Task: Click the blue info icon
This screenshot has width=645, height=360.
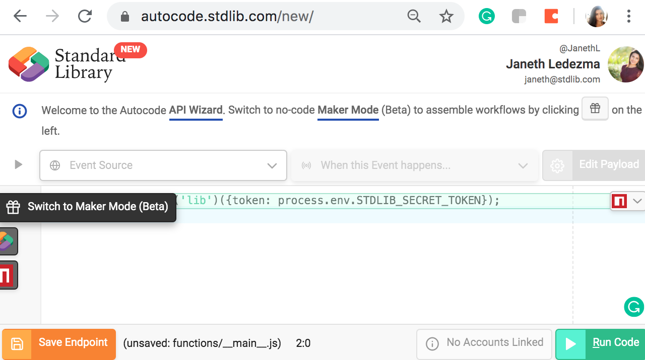Action: tap(19, 111)
